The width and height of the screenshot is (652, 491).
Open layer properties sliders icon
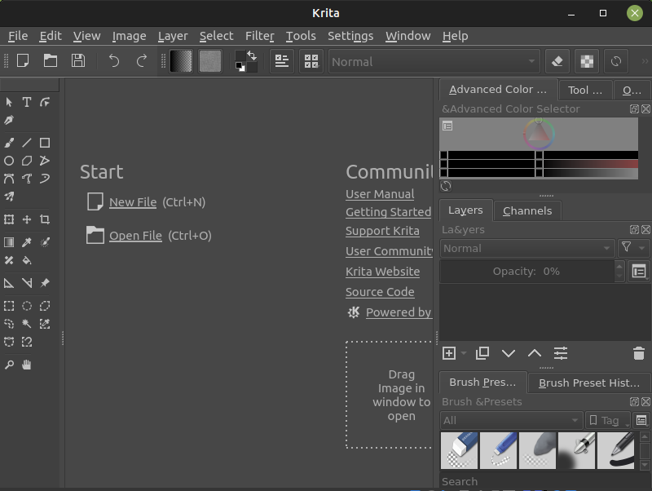point(561,353)
